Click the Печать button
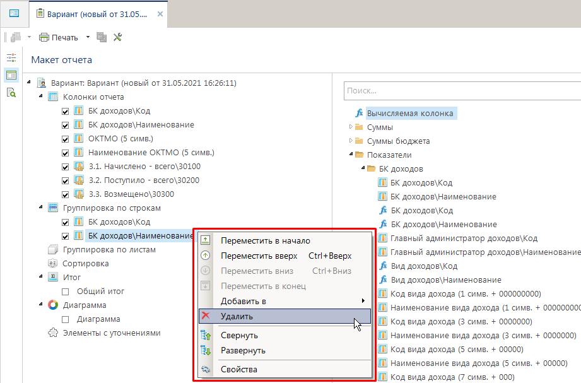Image resolution: width=581 pixels, height=383 pixels. (59, 37)
